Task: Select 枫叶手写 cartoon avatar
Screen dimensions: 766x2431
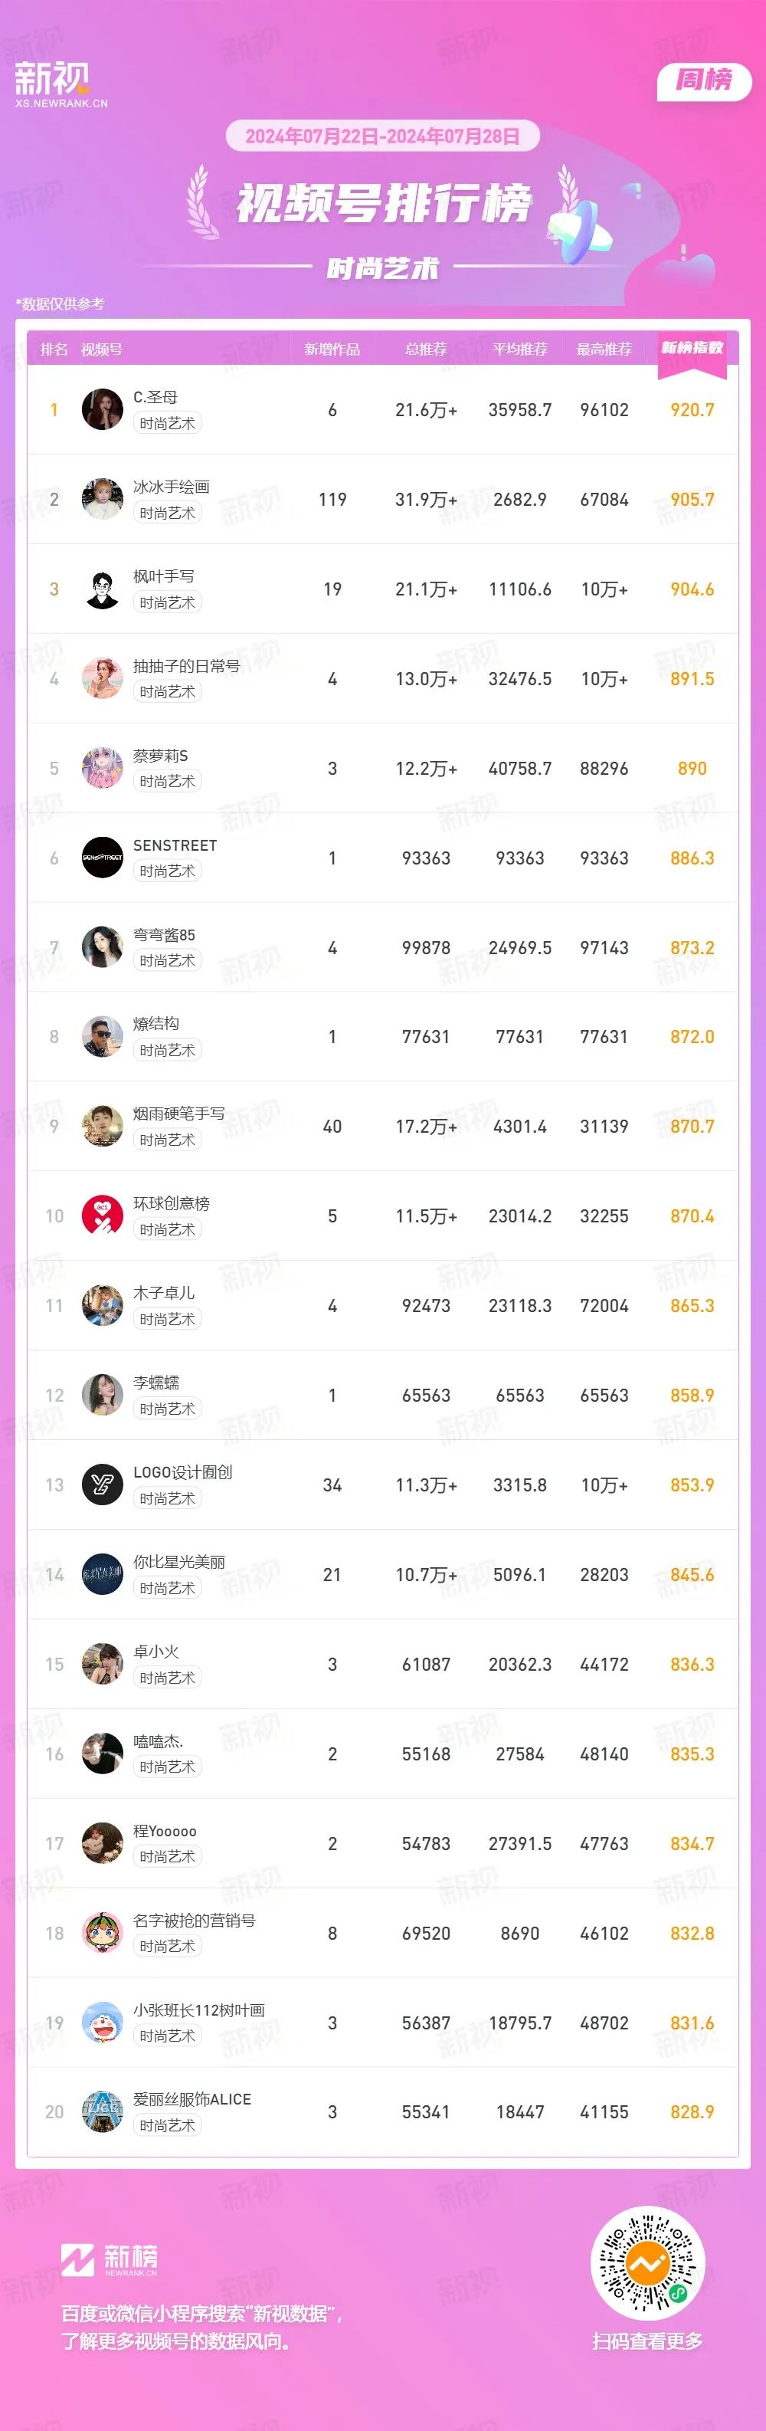Action: (102, 589)
